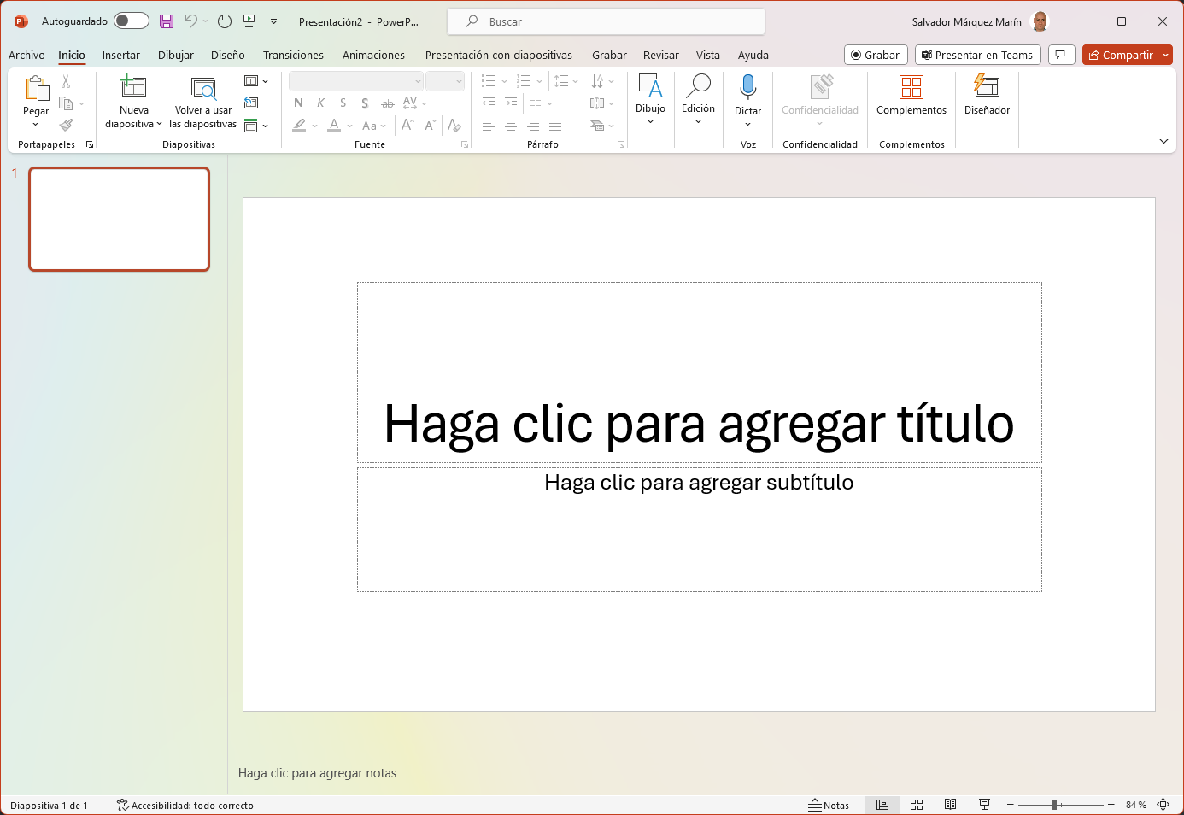Open the Diseñador (Designer) pane icon
1184x815 pixels.
tap(987, 87)
